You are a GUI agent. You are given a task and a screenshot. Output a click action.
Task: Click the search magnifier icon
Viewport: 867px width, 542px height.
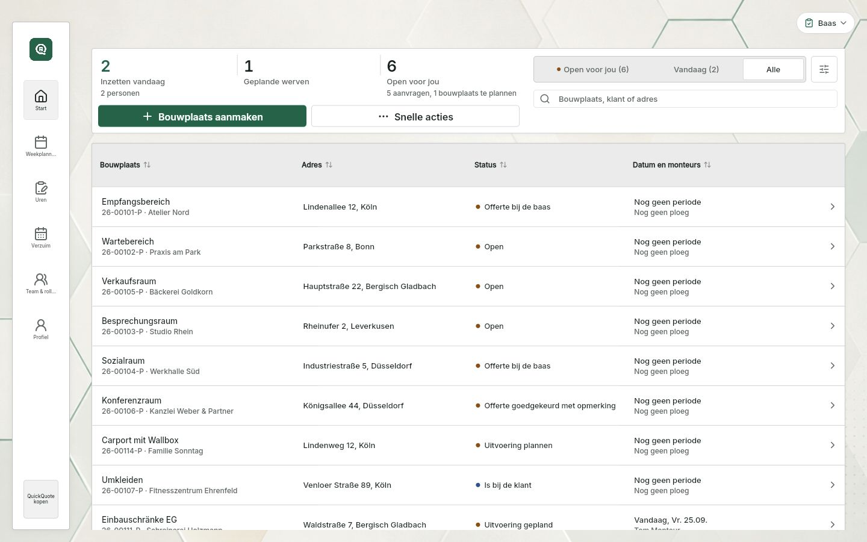click(545, 99)
